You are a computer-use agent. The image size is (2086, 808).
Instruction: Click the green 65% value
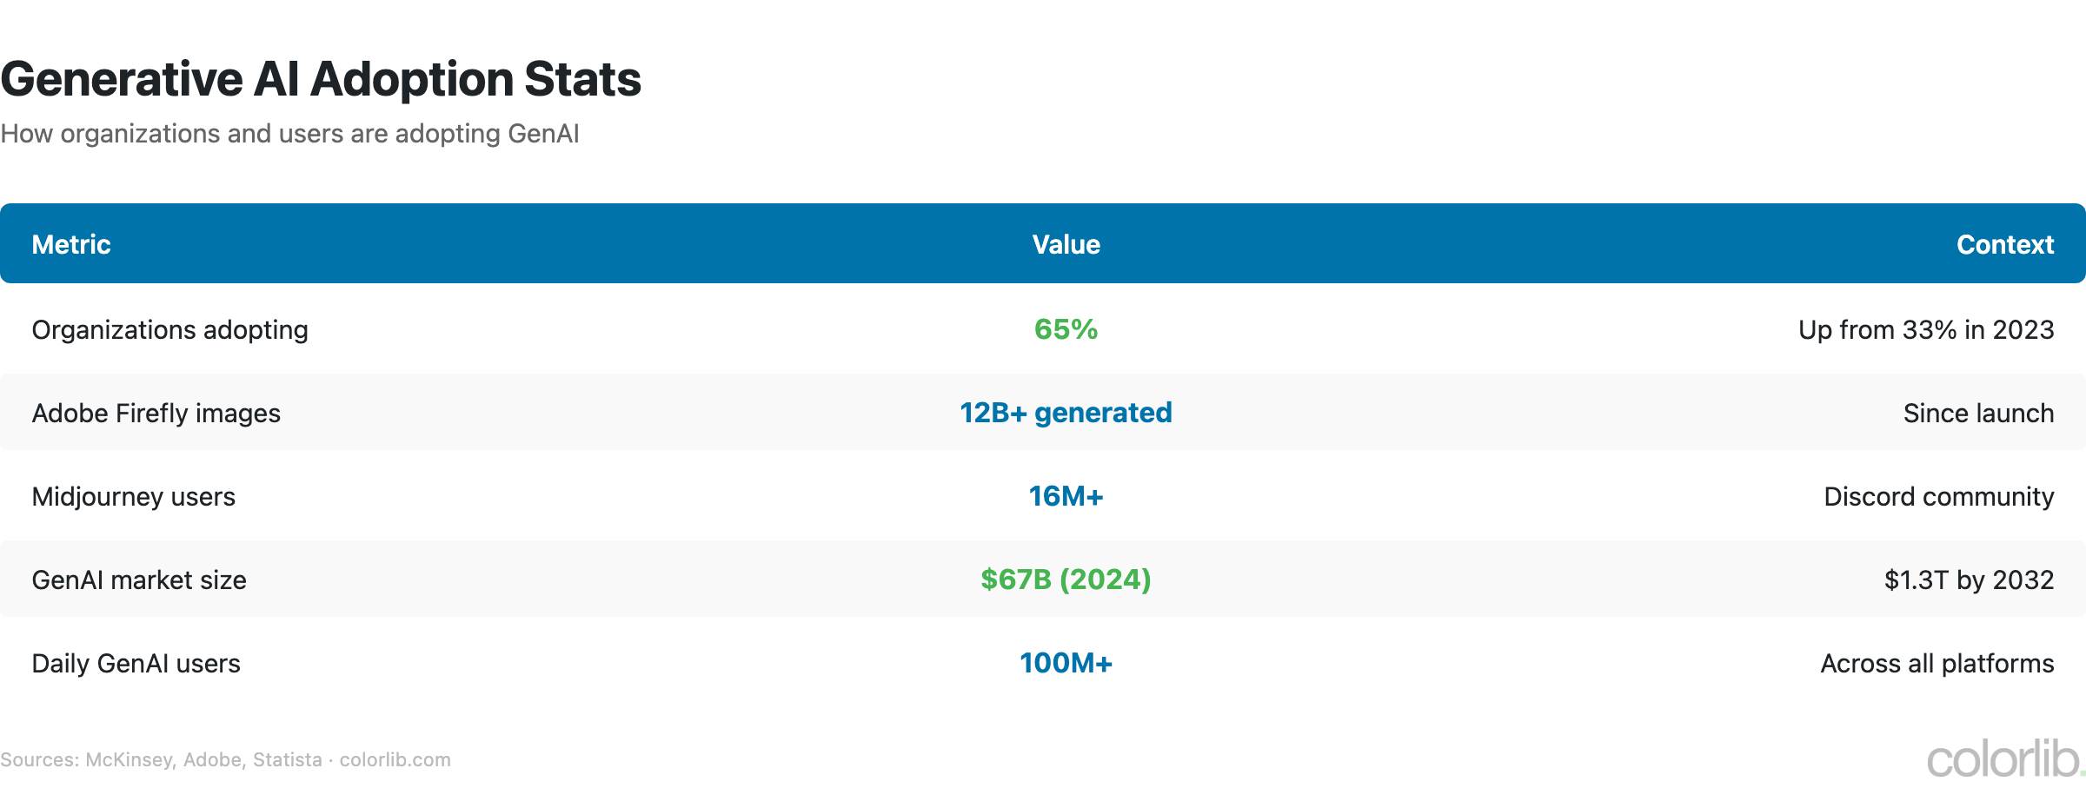1066,330
